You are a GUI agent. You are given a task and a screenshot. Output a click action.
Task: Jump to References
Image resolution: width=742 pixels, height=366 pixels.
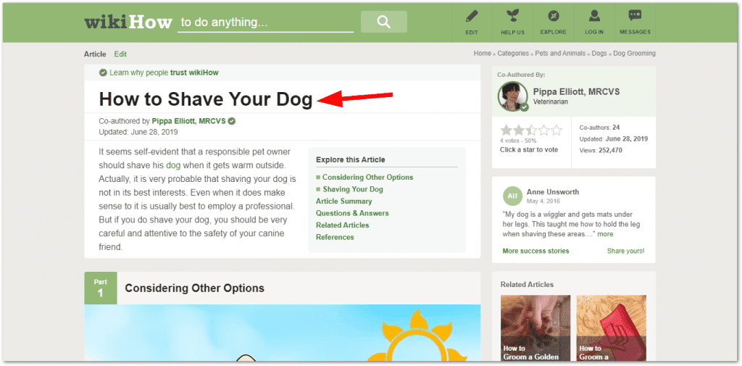pos(335,237)
